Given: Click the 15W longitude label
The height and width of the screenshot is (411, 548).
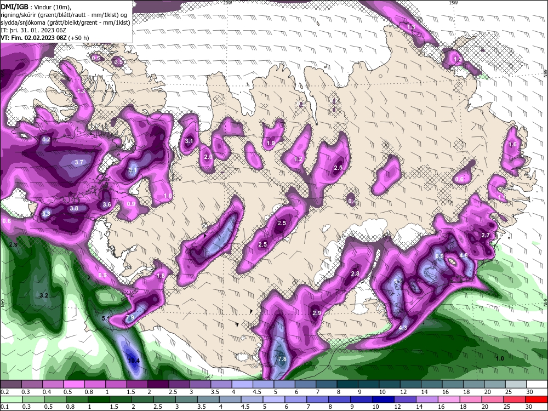Looking at the screenshot, I should click(x=453, y=2).
